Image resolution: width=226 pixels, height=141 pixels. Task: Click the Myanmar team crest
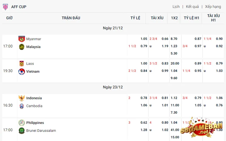21,39
